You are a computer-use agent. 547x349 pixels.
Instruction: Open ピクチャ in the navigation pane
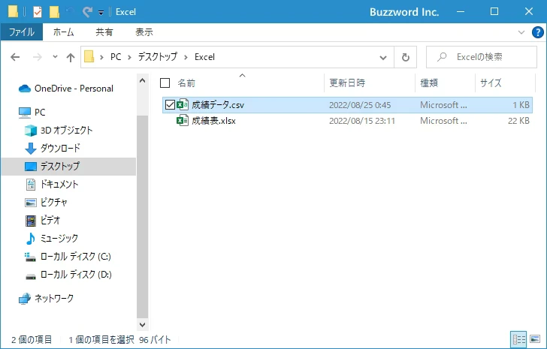pyautogui.click(x=54, y=203)
